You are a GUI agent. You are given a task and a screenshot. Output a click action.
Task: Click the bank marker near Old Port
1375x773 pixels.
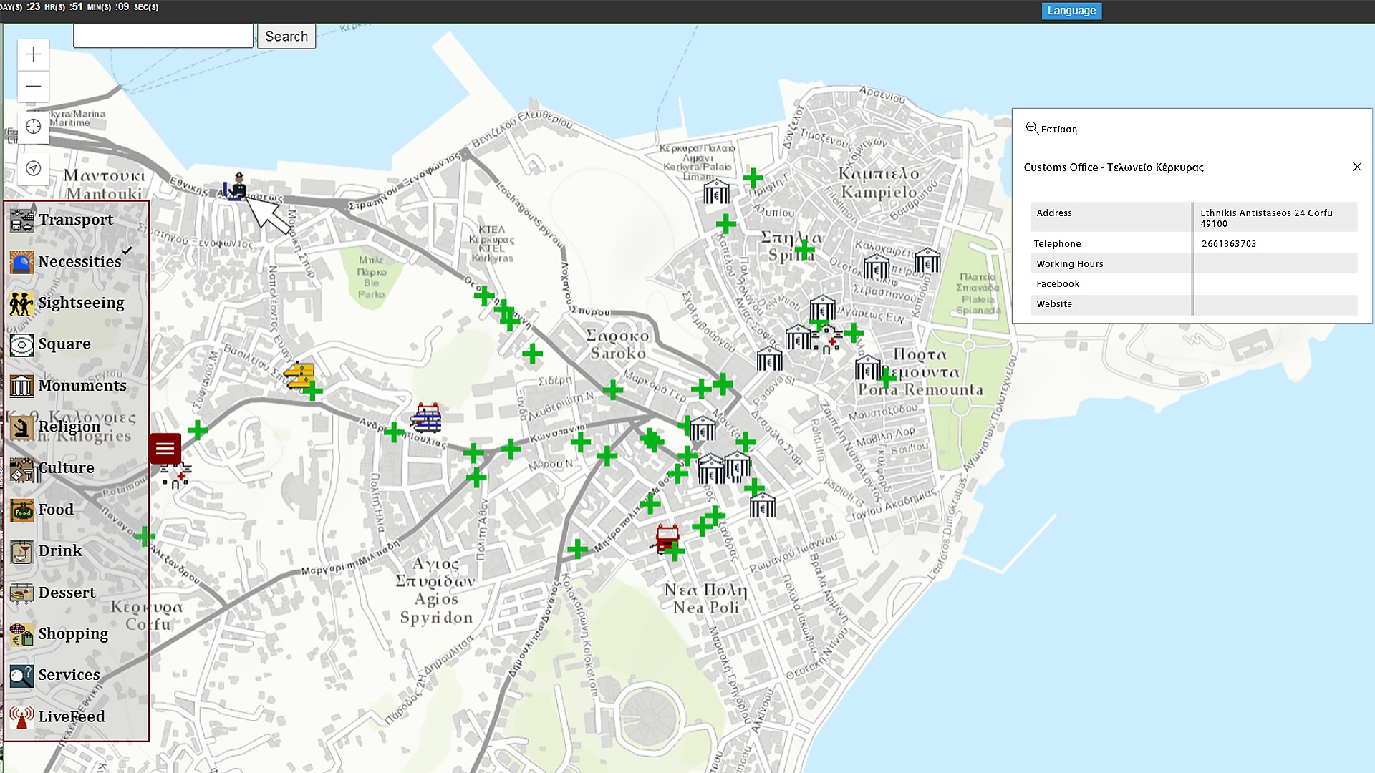click(x=716, y=192)
